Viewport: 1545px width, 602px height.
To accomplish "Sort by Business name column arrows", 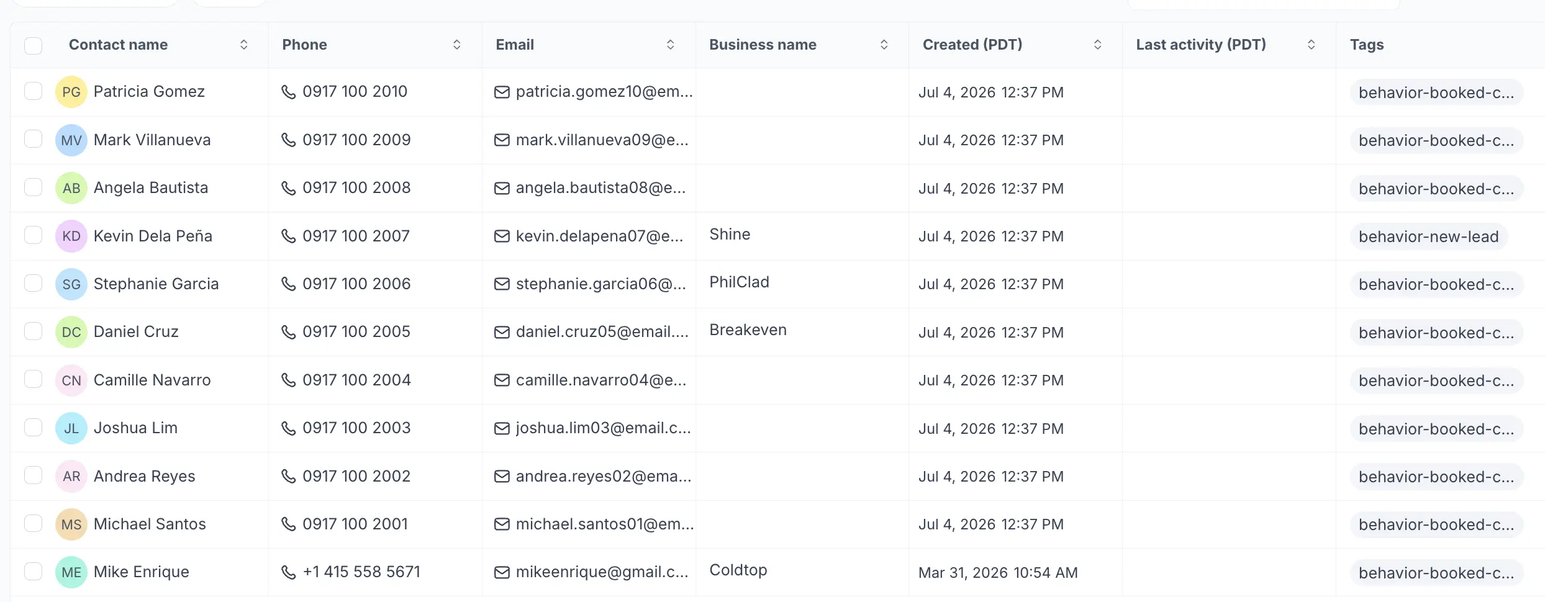I will click(x=884, y=45).
